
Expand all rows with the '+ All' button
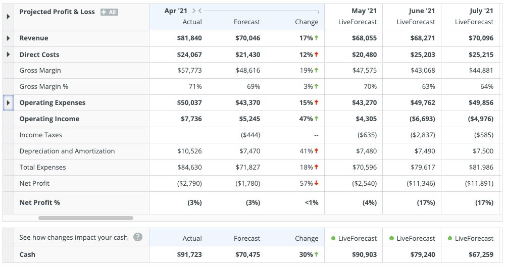pyautogui.click(x=109, y=12)
